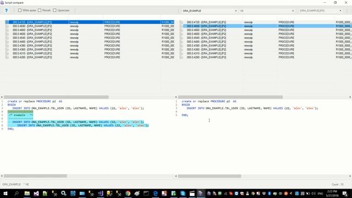Click the volume speaker tray icon
This screenshot has width=352, height=198.
pos(313,193)
